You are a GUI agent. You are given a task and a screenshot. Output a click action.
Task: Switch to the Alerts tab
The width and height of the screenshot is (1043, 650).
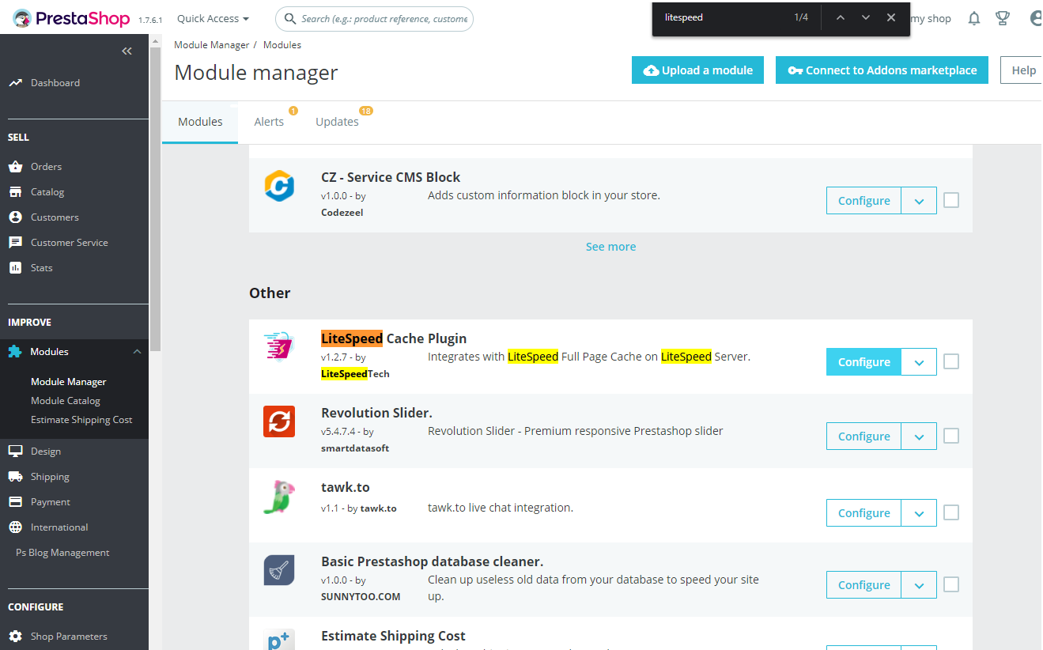click(269, 122)
